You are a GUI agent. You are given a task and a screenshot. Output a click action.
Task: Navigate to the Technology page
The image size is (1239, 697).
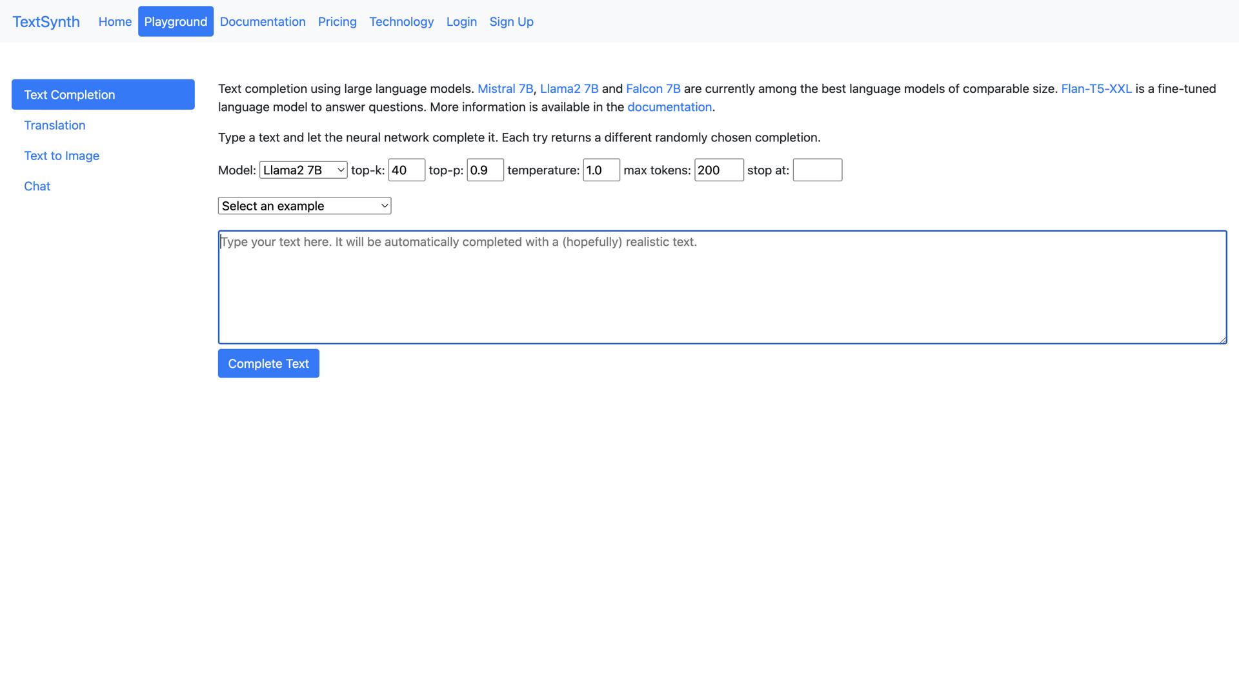[x=401, y=22]
